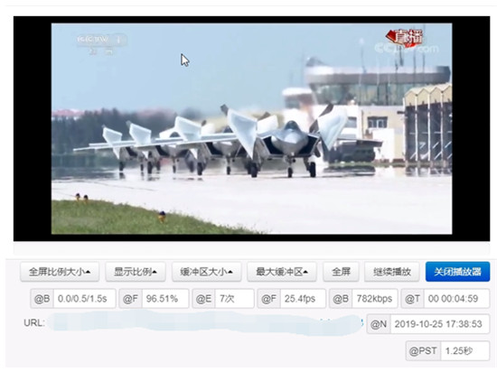Click the @PST label tag
The image size is (497, 372).
point(423,351)
